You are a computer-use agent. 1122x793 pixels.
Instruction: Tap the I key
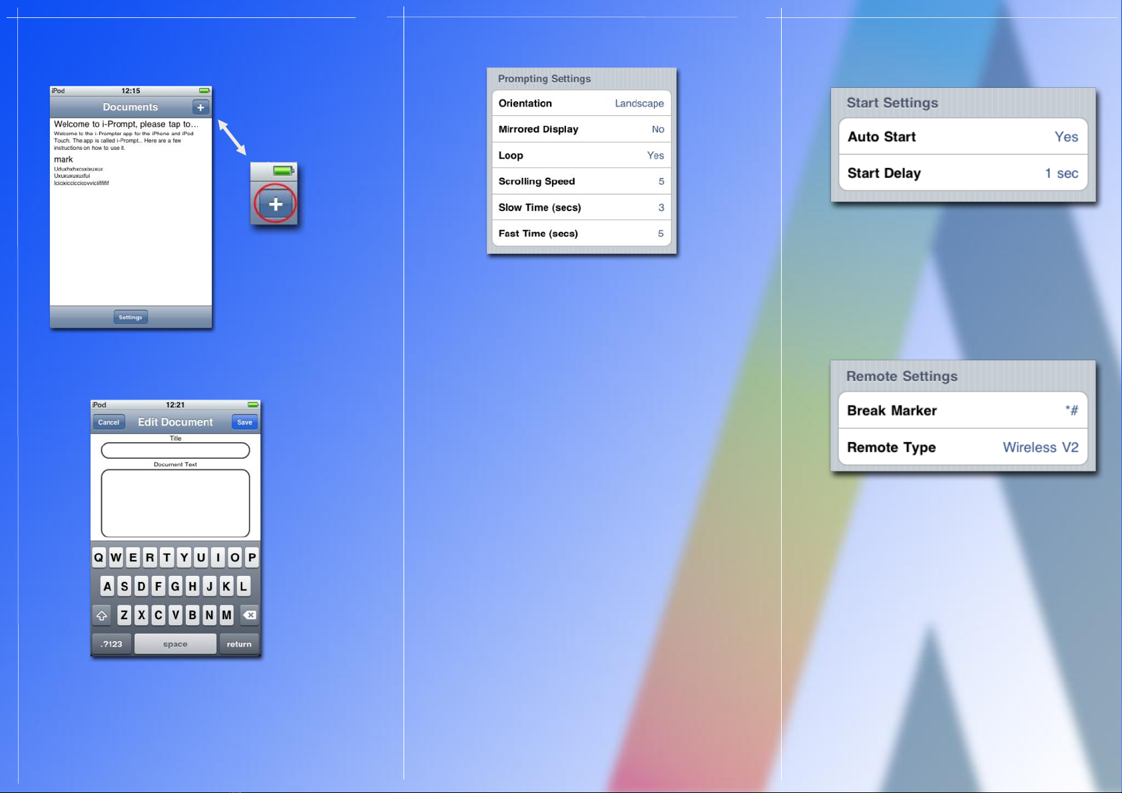click(x=218, y=557)
